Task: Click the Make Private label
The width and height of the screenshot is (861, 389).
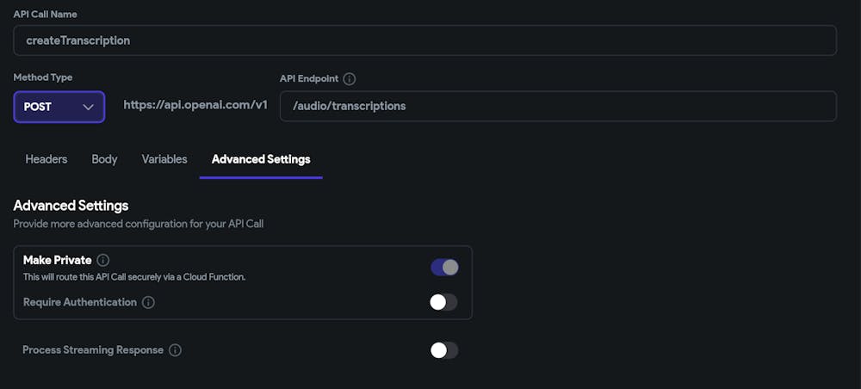Action: (57, 260)
